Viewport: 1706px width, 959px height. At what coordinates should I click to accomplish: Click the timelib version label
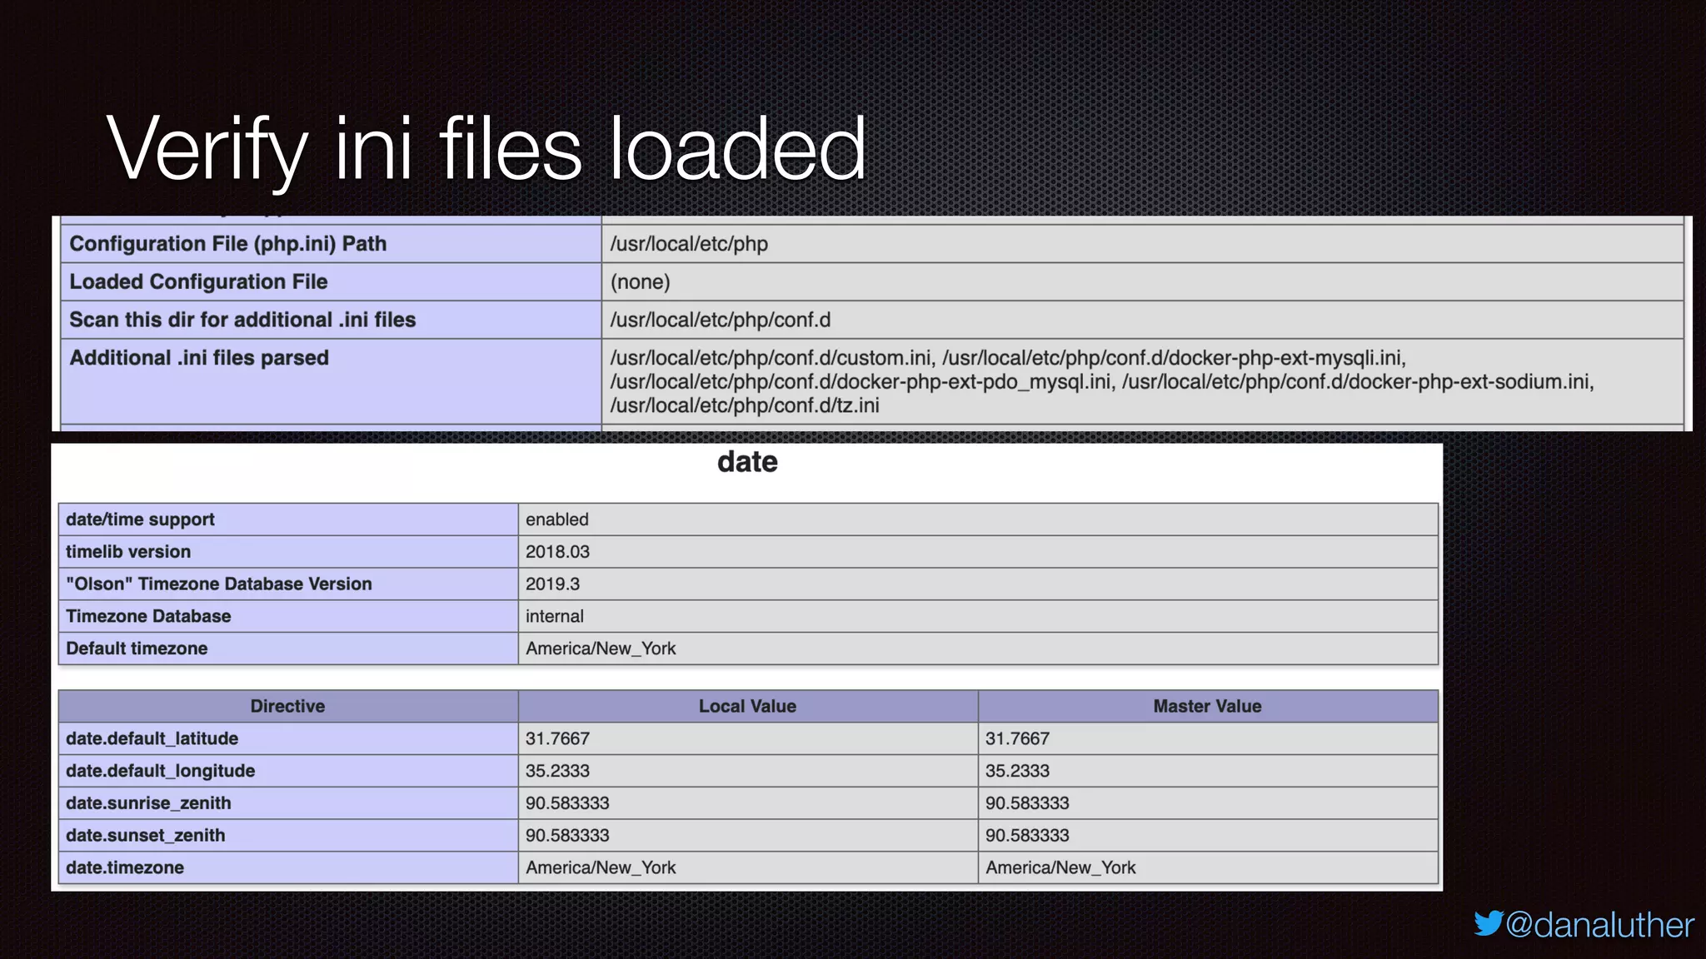click(128, 552)
